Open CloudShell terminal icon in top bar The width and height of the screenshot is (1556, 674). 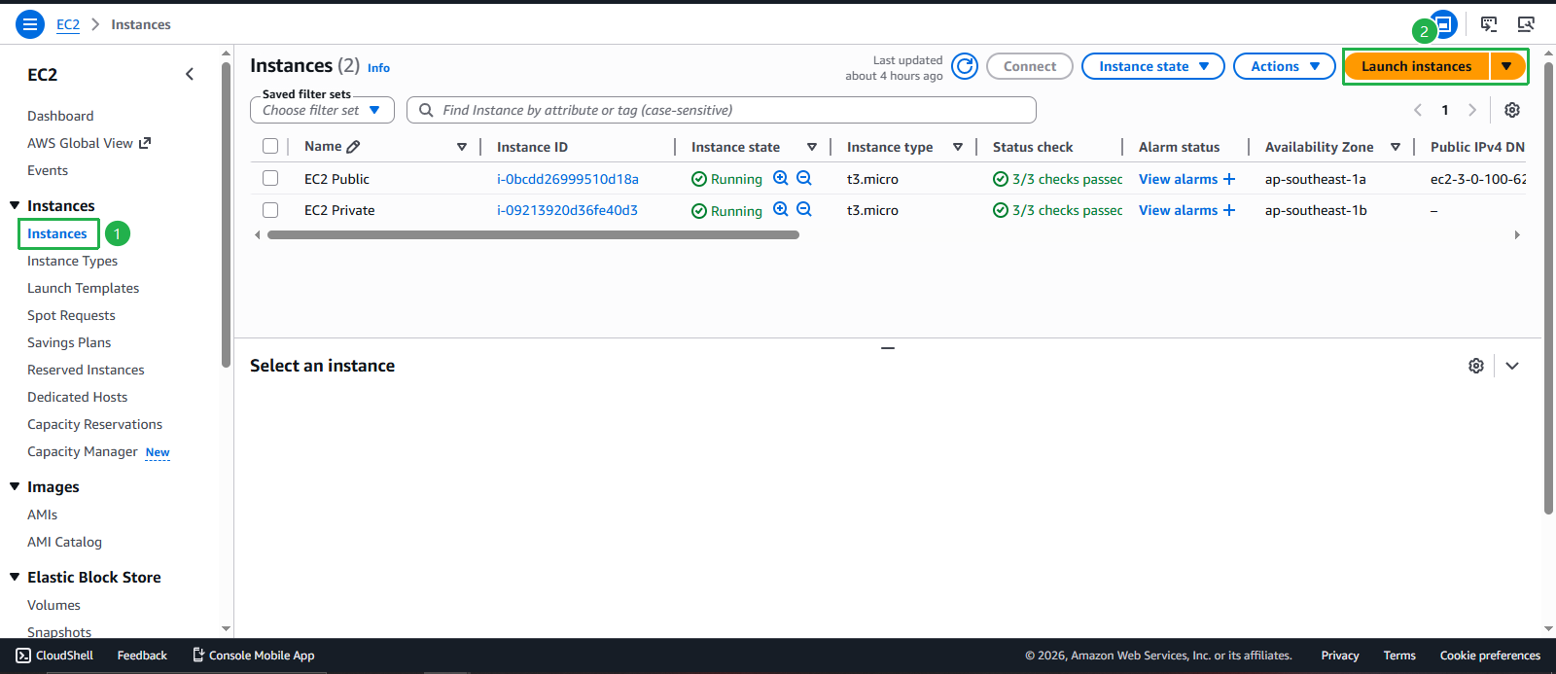click(x=1489, y=24)
